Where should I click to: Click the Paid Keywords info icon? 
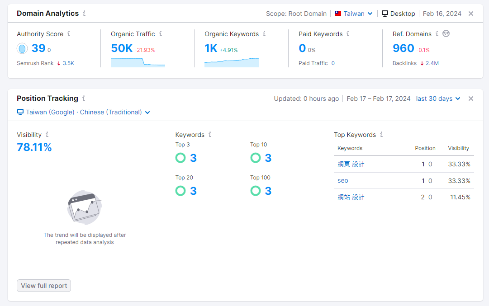[347, 34]
